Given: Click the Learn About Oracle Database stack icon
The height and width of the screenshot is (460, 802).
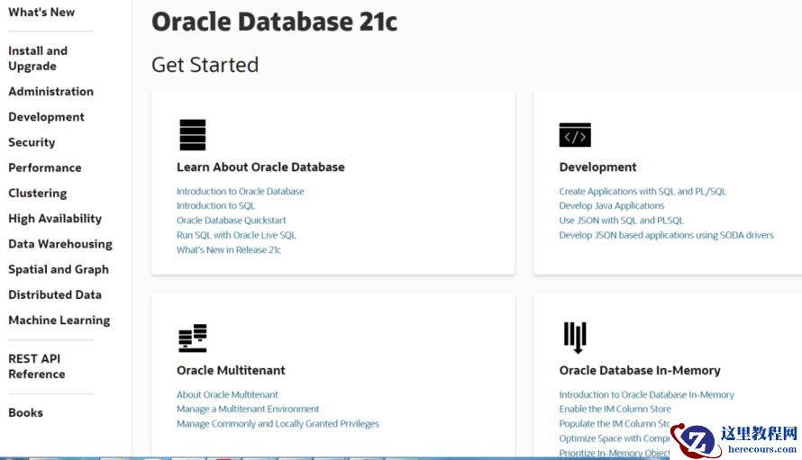Looking at the screenshot, I should coord(192,135).
